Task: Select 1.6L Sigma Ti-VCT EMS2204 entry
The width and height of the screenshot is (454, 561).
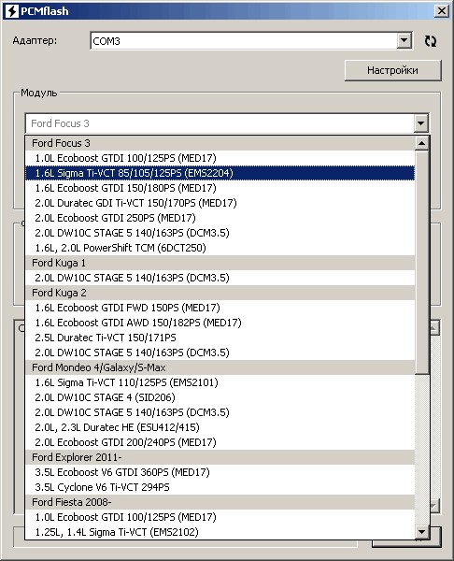Action: tap(220, 173)
